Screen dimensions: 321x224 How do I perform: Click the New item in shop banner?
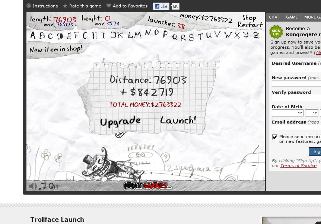pyautogui.click(x=56, y=49)
